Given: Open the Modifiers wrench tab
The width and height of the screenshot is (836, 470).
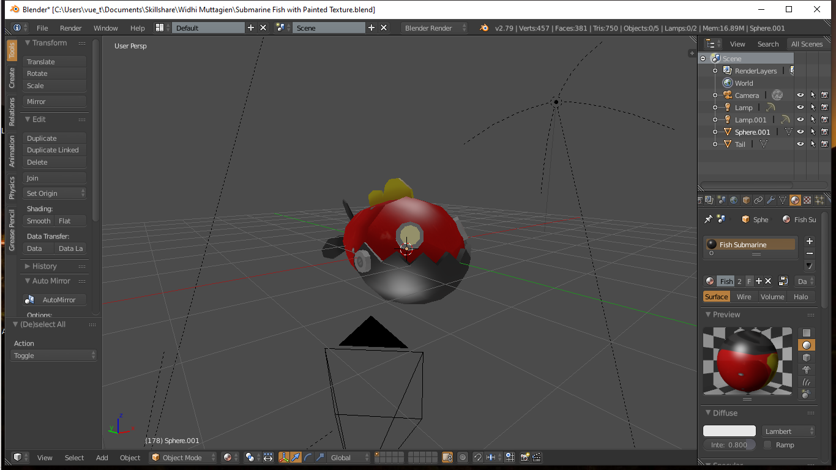Looking at the screenshot, I should tap(771, 200).
